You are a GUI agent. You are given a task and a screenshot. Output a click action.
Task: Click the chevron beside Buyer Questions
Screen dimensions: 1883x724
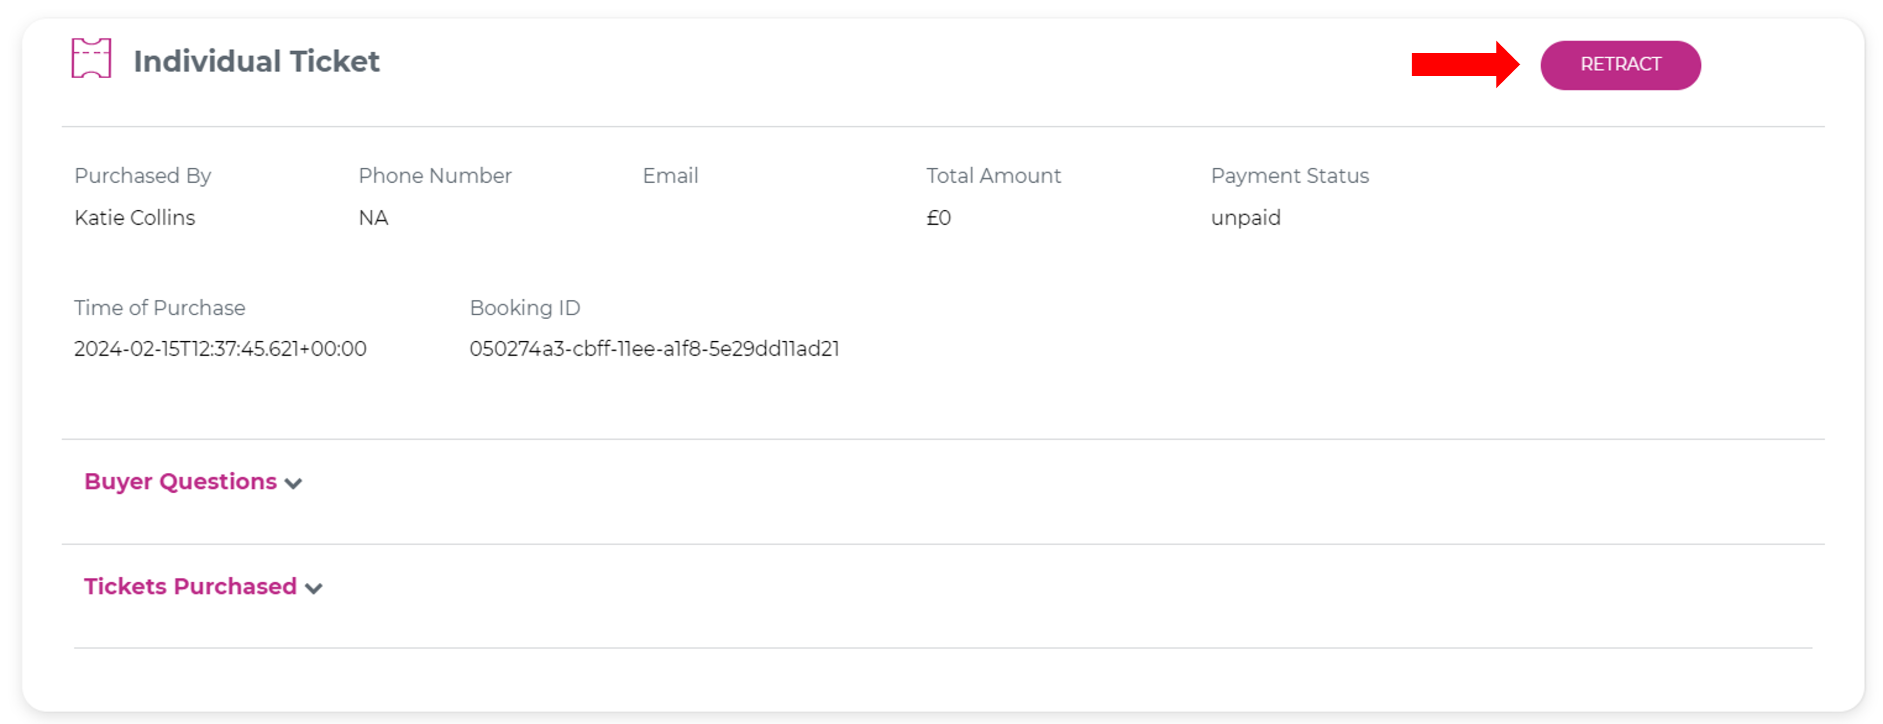click(x=294, y=484)
